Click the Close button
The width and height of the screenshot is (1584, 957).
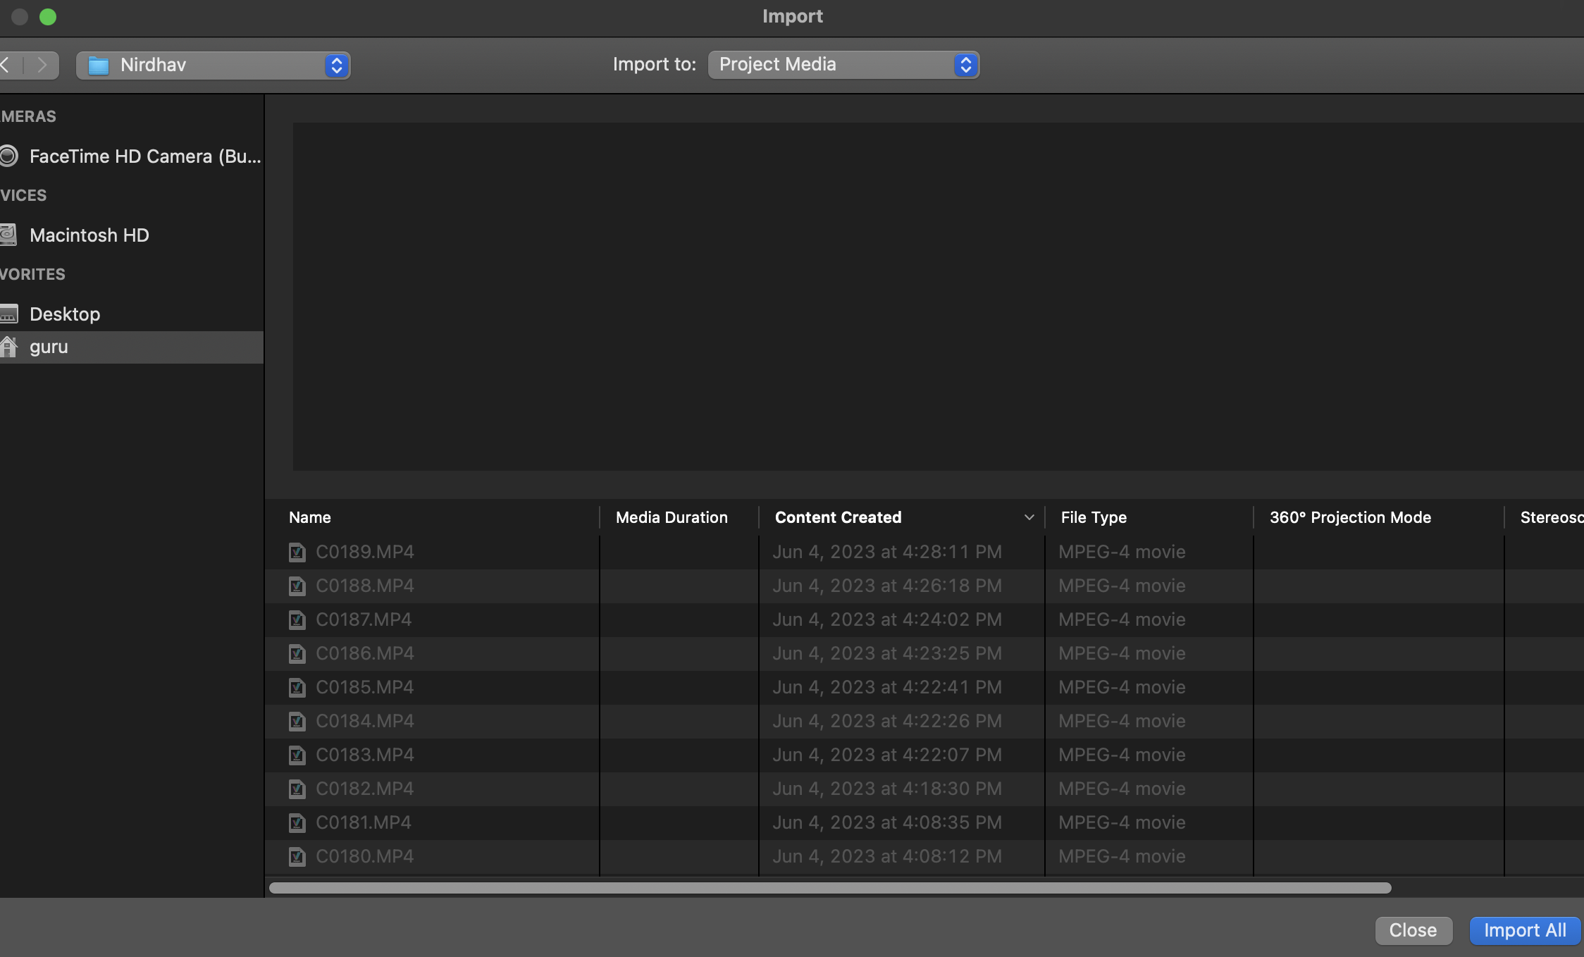click(x=1413, y=930)
